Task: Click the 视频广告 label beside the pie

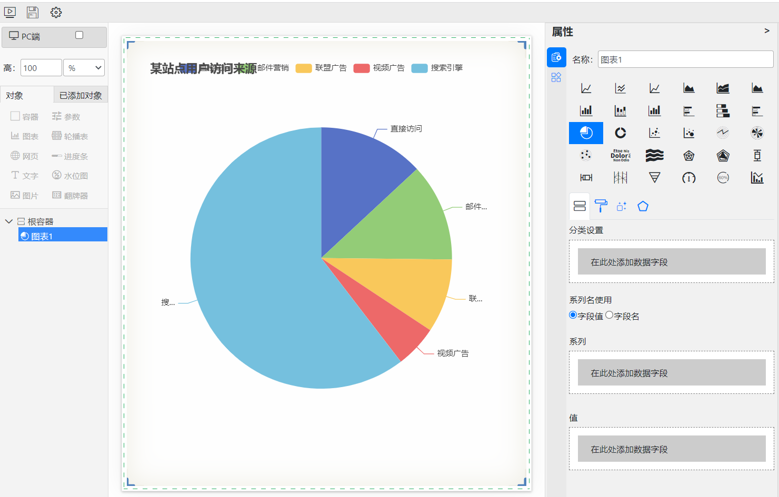Action: [453, 353]
